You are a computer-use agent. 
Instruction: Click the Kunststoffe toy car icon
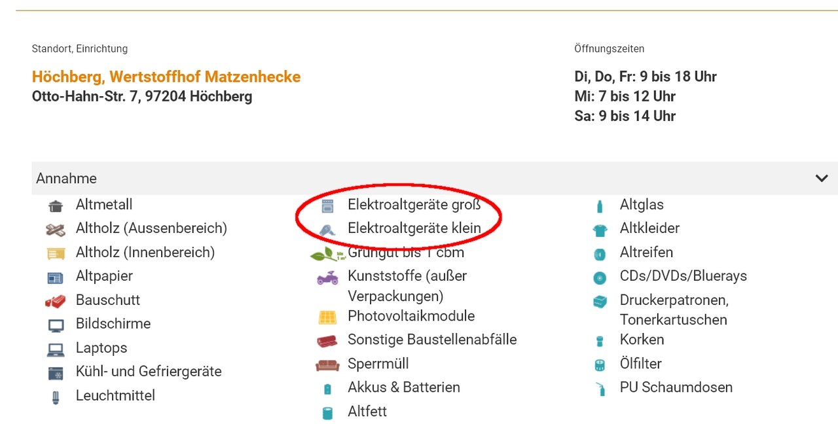(x=327, y=277)
